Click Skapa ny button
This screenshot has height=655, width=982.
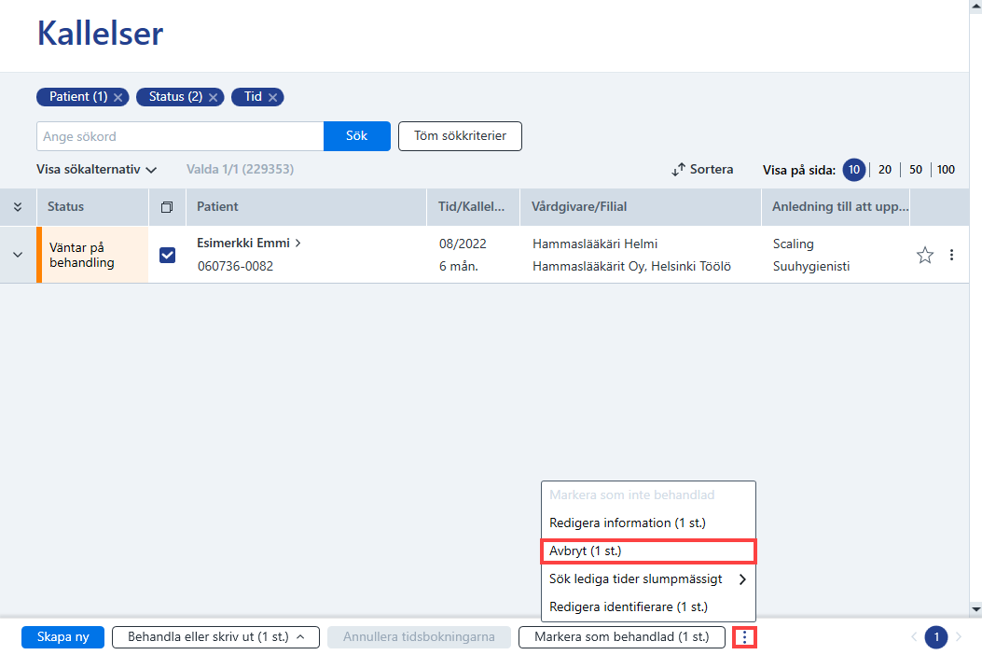[62, 637]
